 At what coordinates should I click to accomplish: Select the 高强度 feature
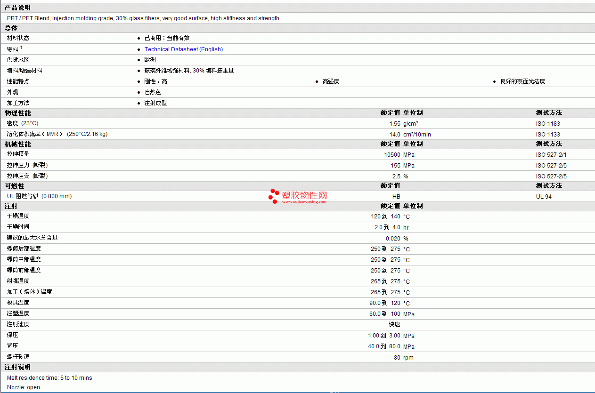(x=331, y=81)
